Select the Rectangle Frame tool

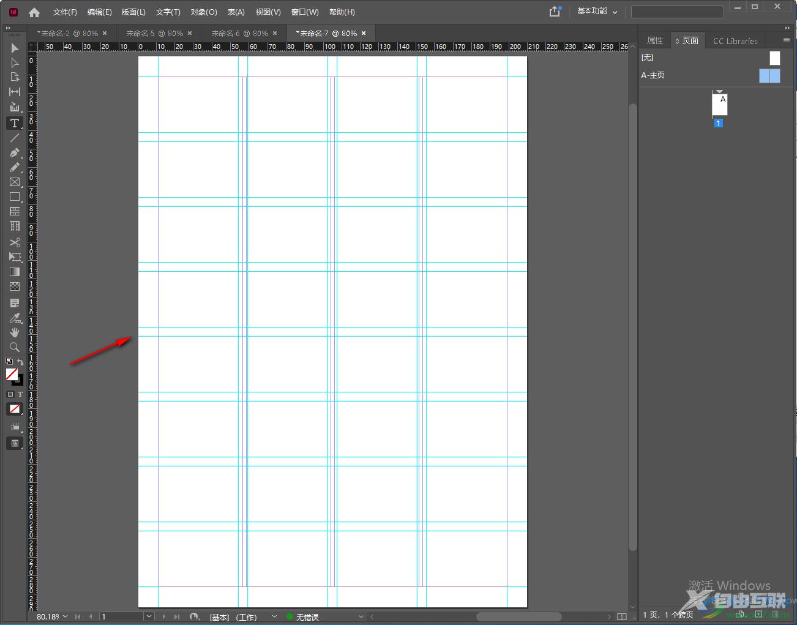(15, 182)
